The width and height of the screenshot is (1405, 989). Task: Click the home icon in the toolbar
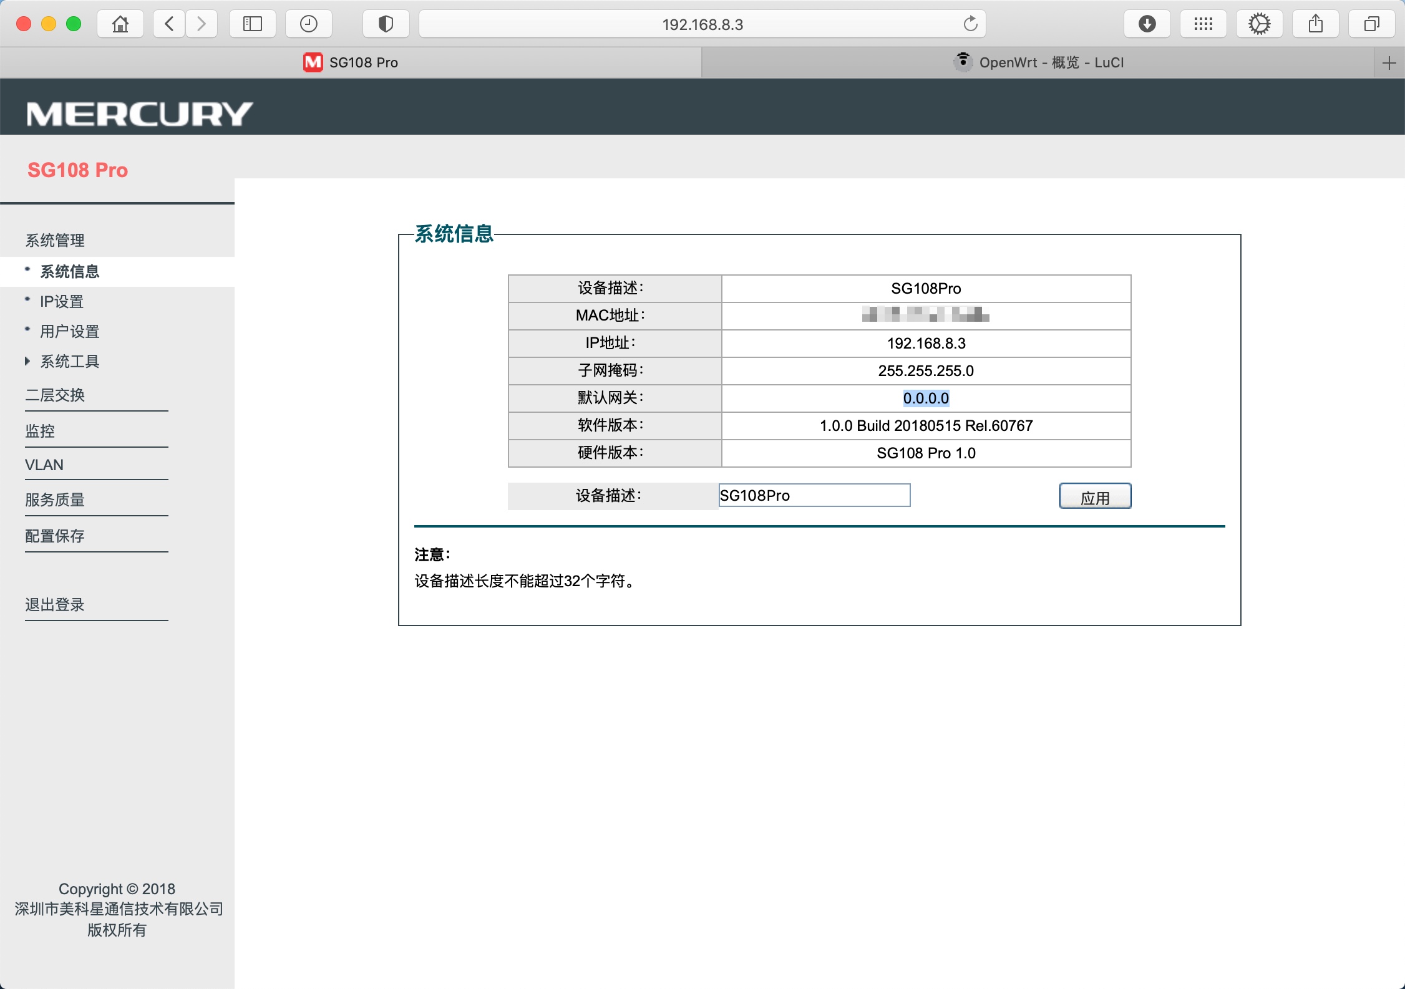click(120, 24)
